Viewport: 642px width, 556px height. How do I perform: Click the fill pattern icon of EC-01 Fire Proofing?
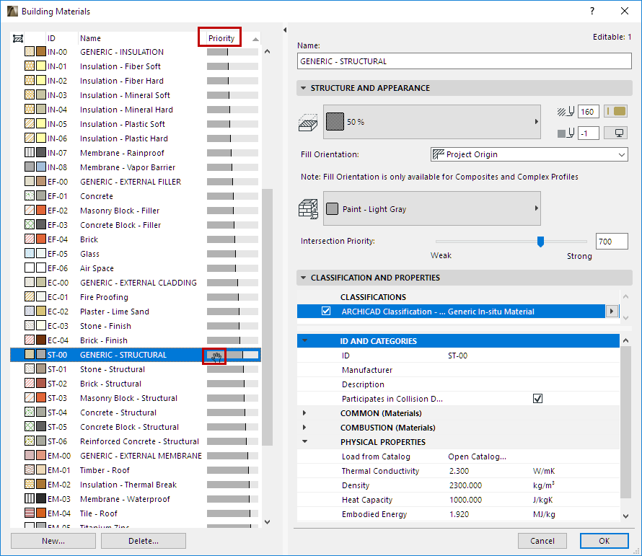point(30,296)
